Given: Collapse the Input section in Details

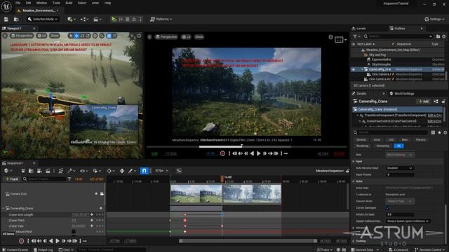Looking at the screenshot, I should 354,162.
